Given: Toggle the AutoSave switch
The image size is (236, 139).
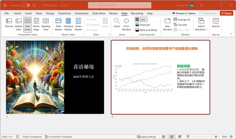Looking at the screenshot, I should [26, 5].
